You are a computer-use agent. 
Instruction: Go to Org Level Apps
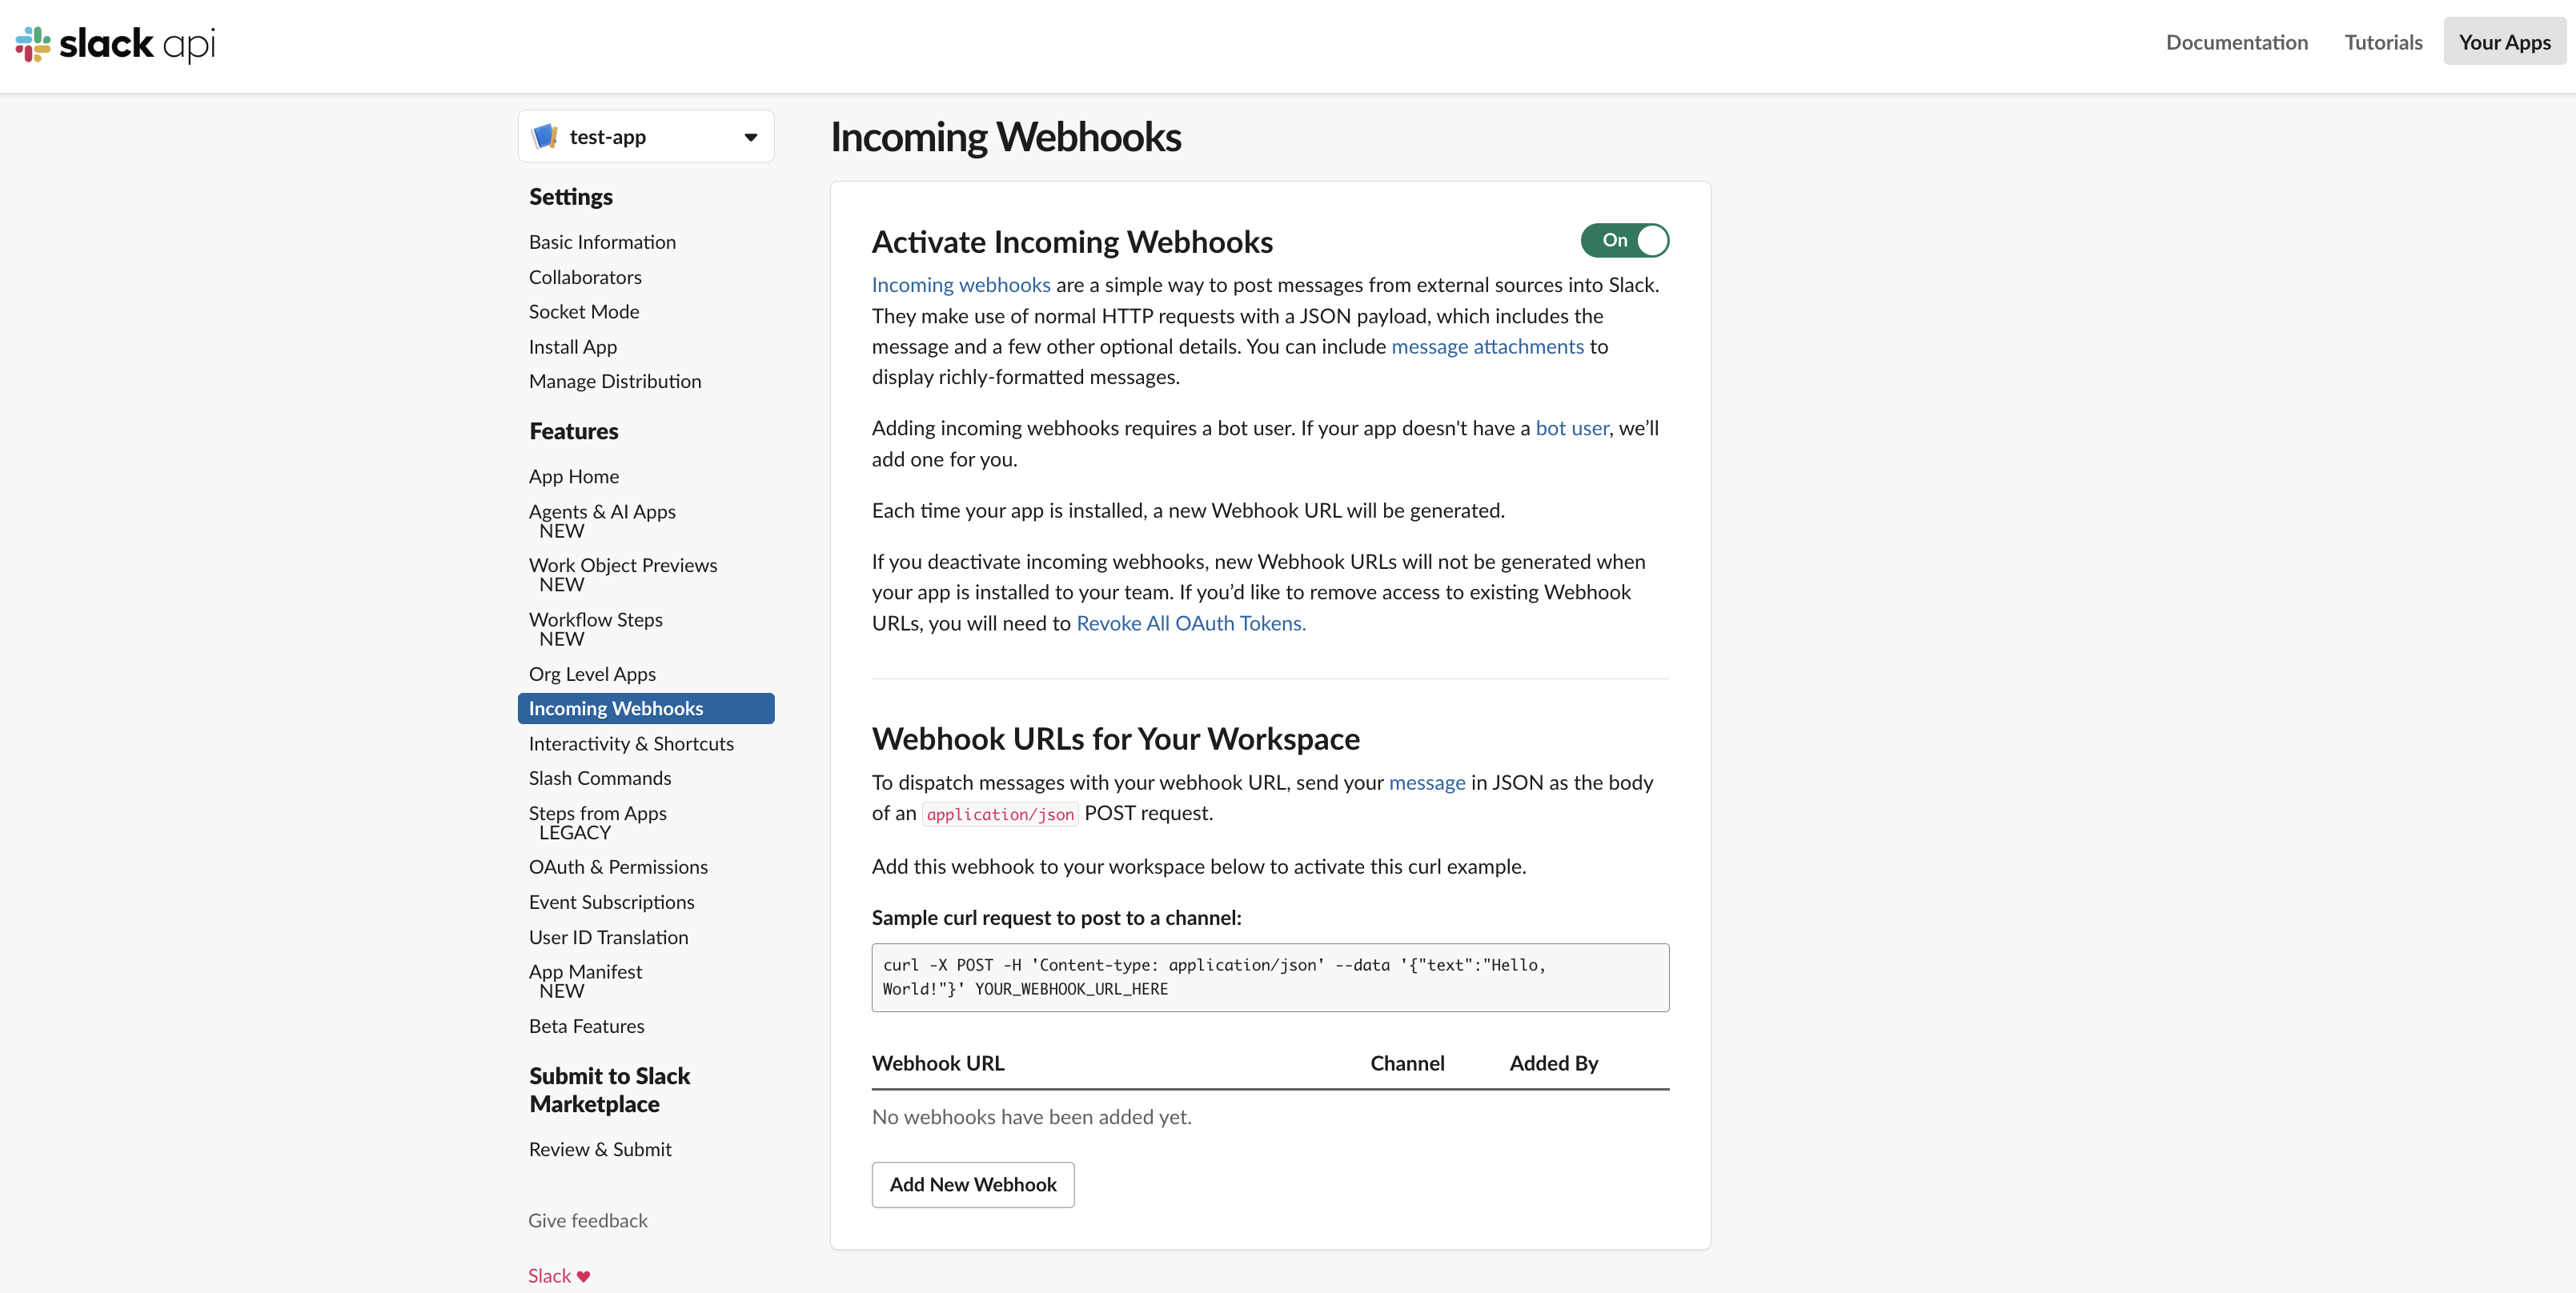coord(592,674)
